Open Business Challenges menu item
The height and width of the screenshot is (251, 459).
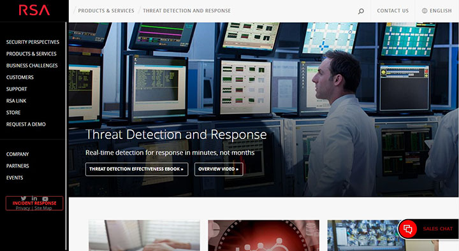pos(32,66)
